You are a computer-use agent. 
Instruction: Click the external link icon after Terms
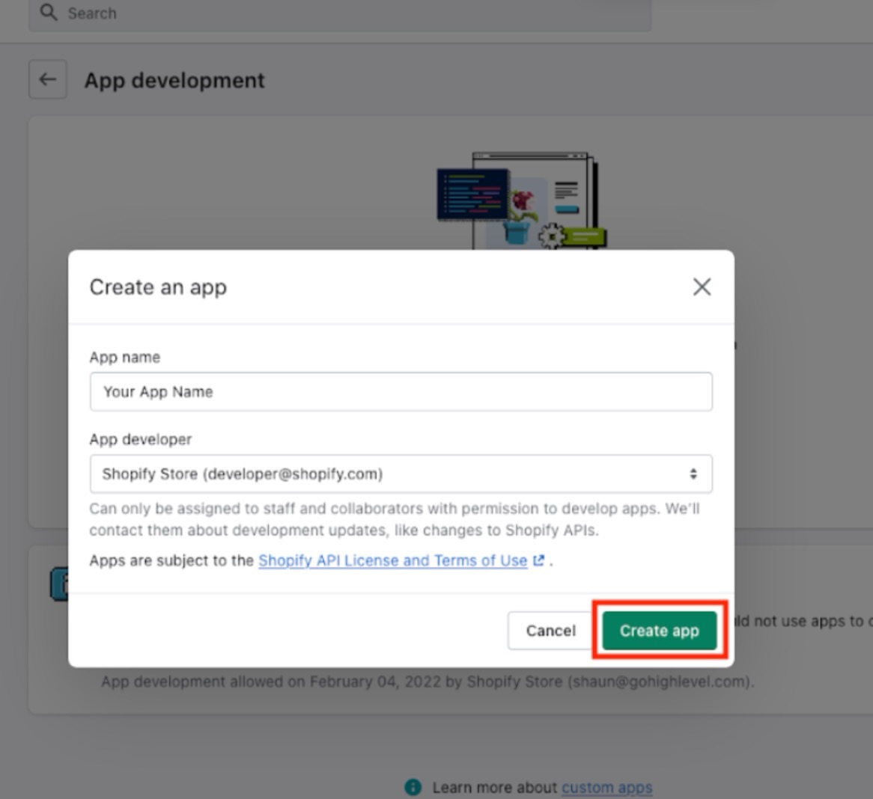pyautogui.click(x=538, y=560)
